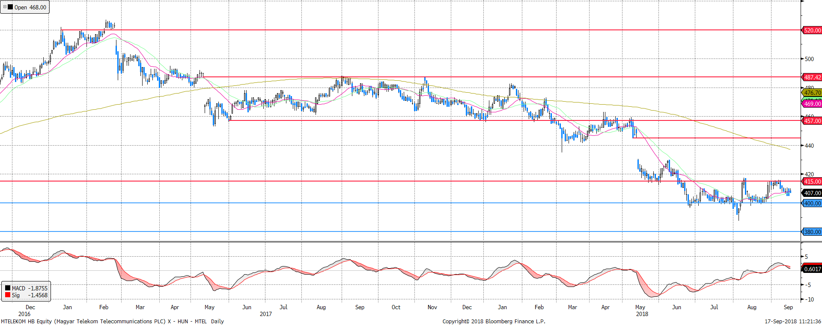
Task: Select the red 415.00 price level tag
Action: (x=812, y=182)
